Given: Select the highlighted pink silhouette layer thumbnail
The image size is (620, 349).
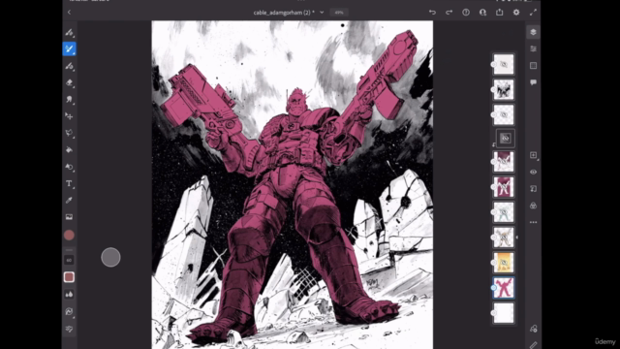Looking at the screenshot, I should [504, 288].
